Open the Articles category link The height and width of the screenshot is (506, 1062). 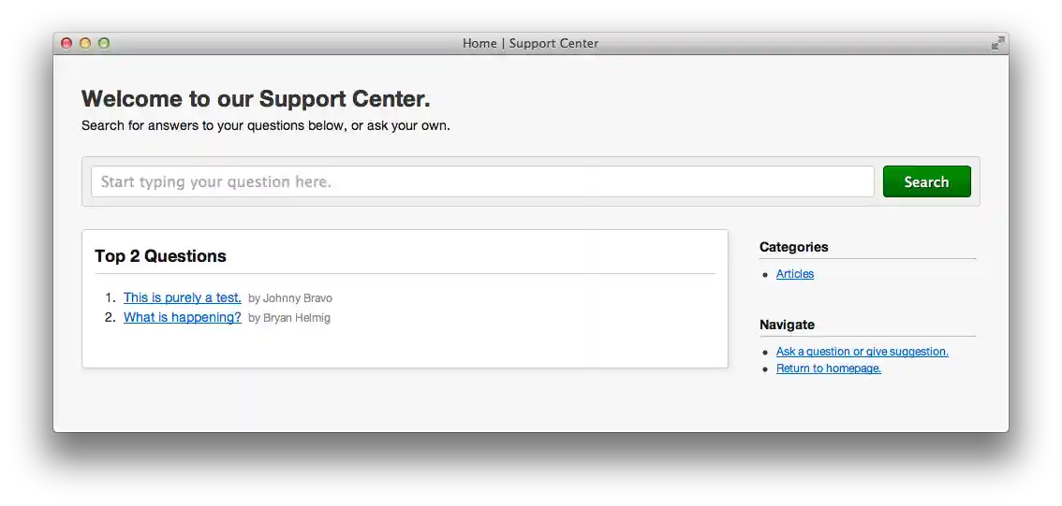795,274
